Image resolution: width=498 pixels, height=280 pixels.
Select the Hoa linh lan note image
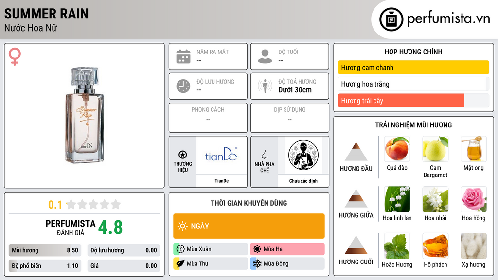(397, 199)
